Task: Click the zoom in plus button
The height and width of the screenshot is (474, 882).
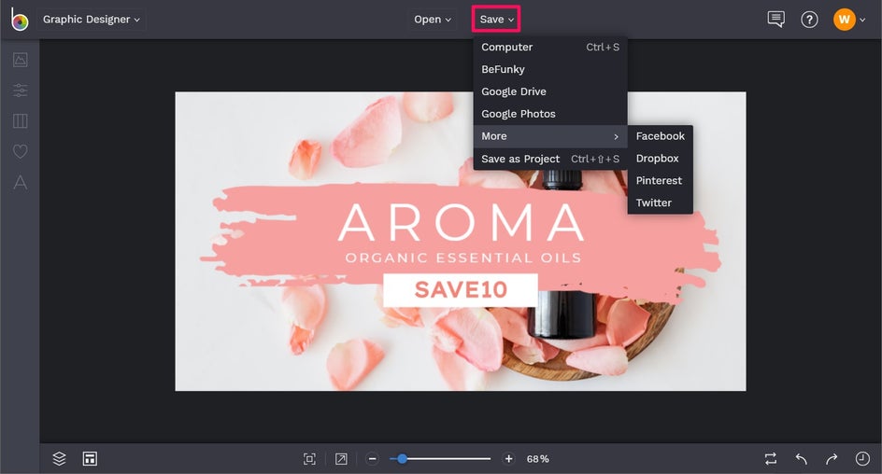Action: click(x=508, y=459)
